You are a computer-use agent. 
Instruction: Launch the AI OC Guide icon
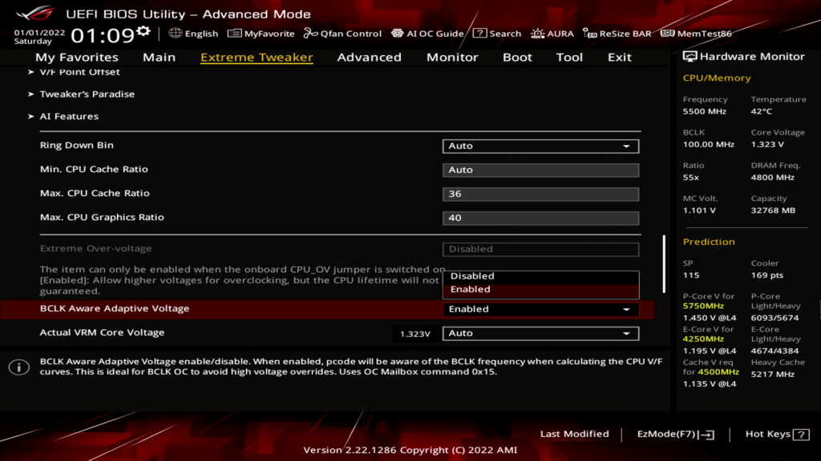398,34
